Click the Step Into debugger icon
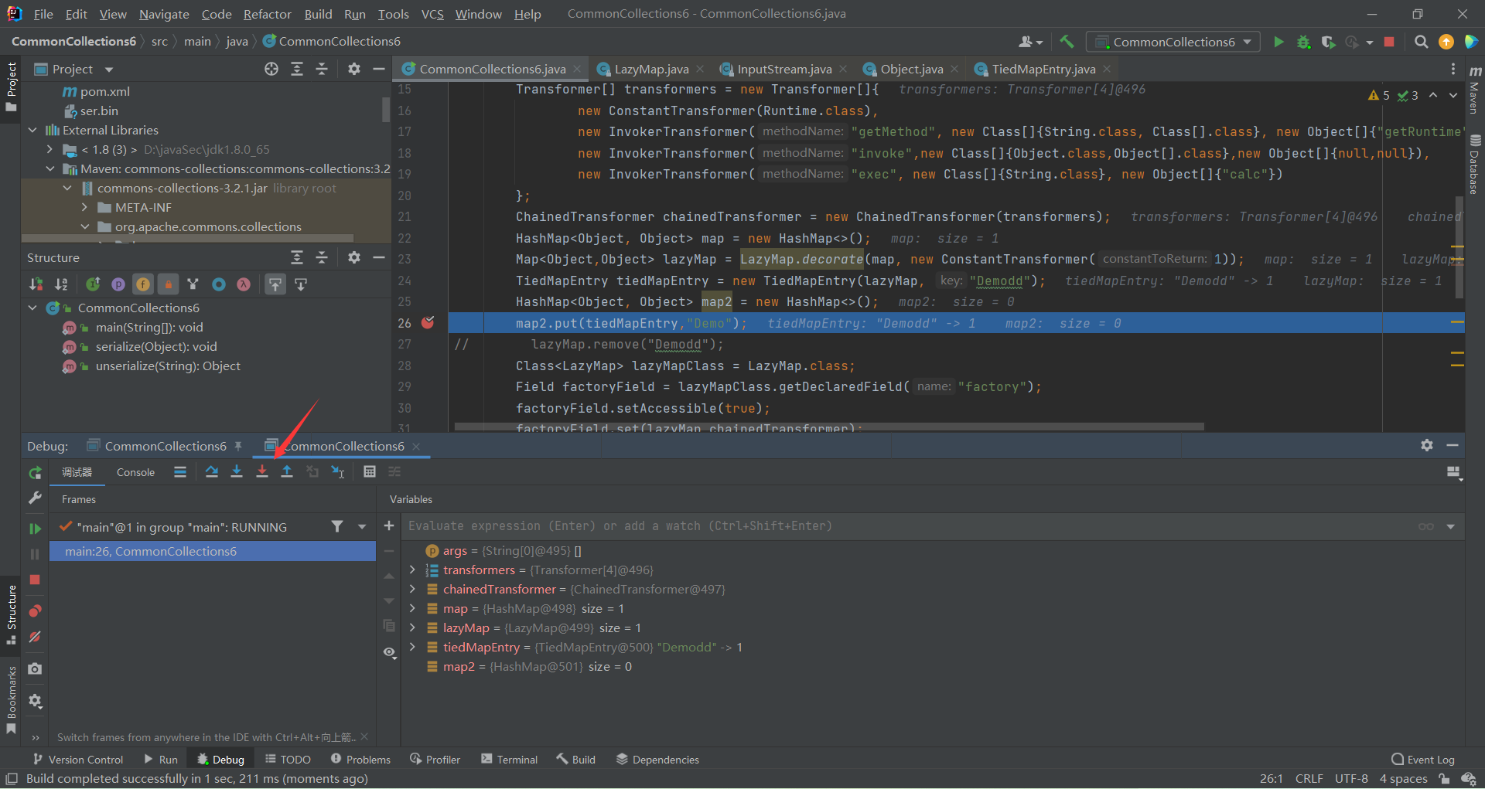 237,471
